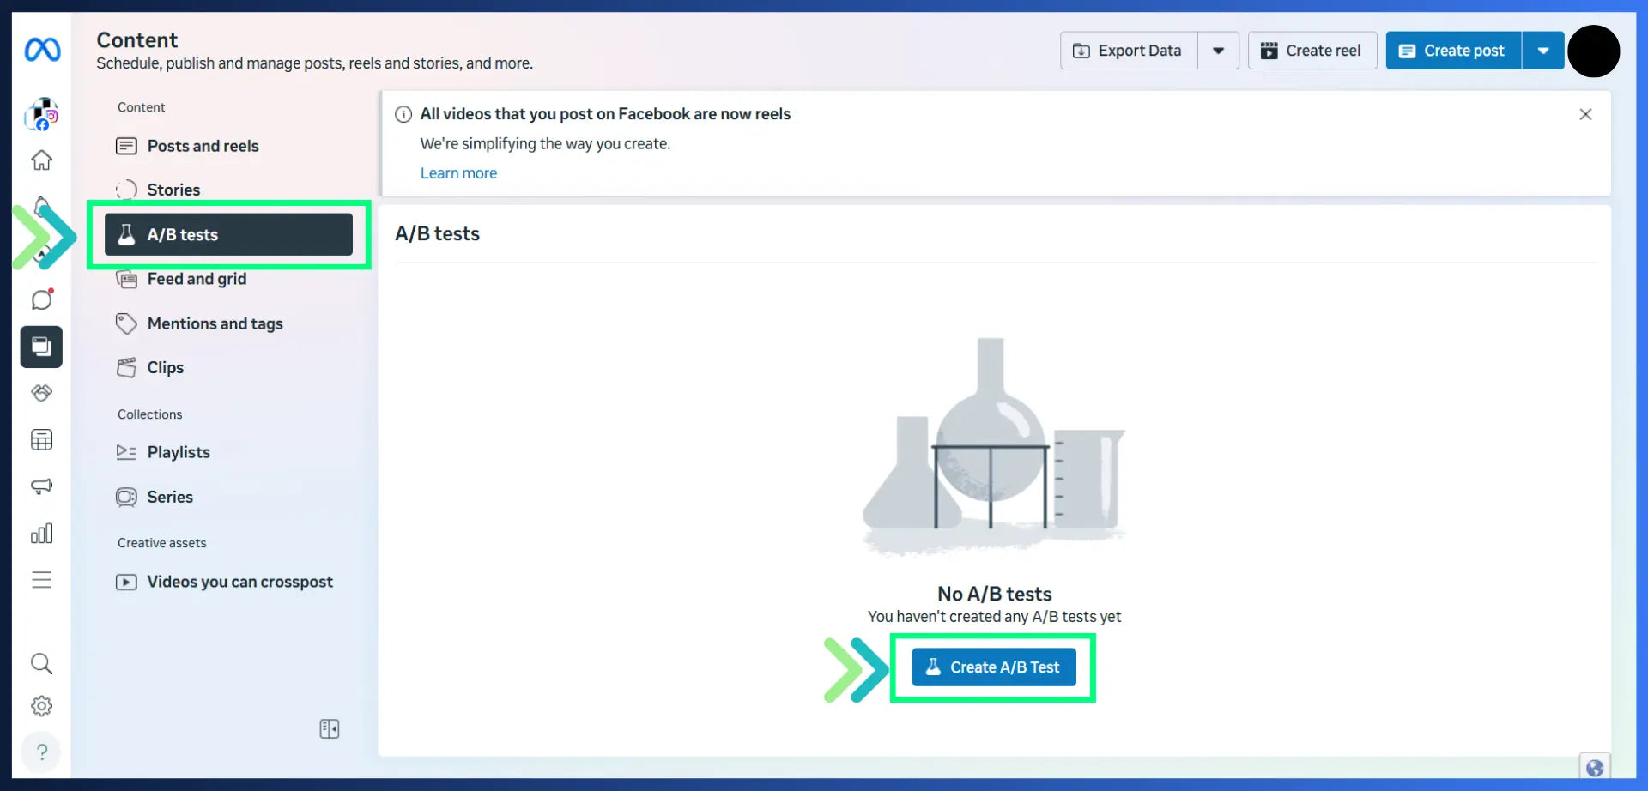
Task: Open Notifications from the sidebar bell icon
Action: coord(41,206)
